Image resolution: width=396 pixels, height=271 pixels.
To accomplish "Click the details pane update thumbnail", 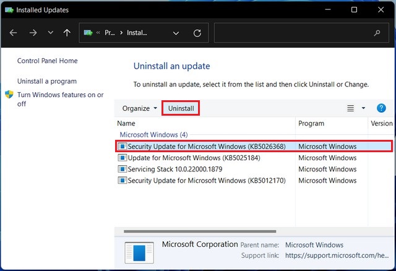I will [139, 253].
